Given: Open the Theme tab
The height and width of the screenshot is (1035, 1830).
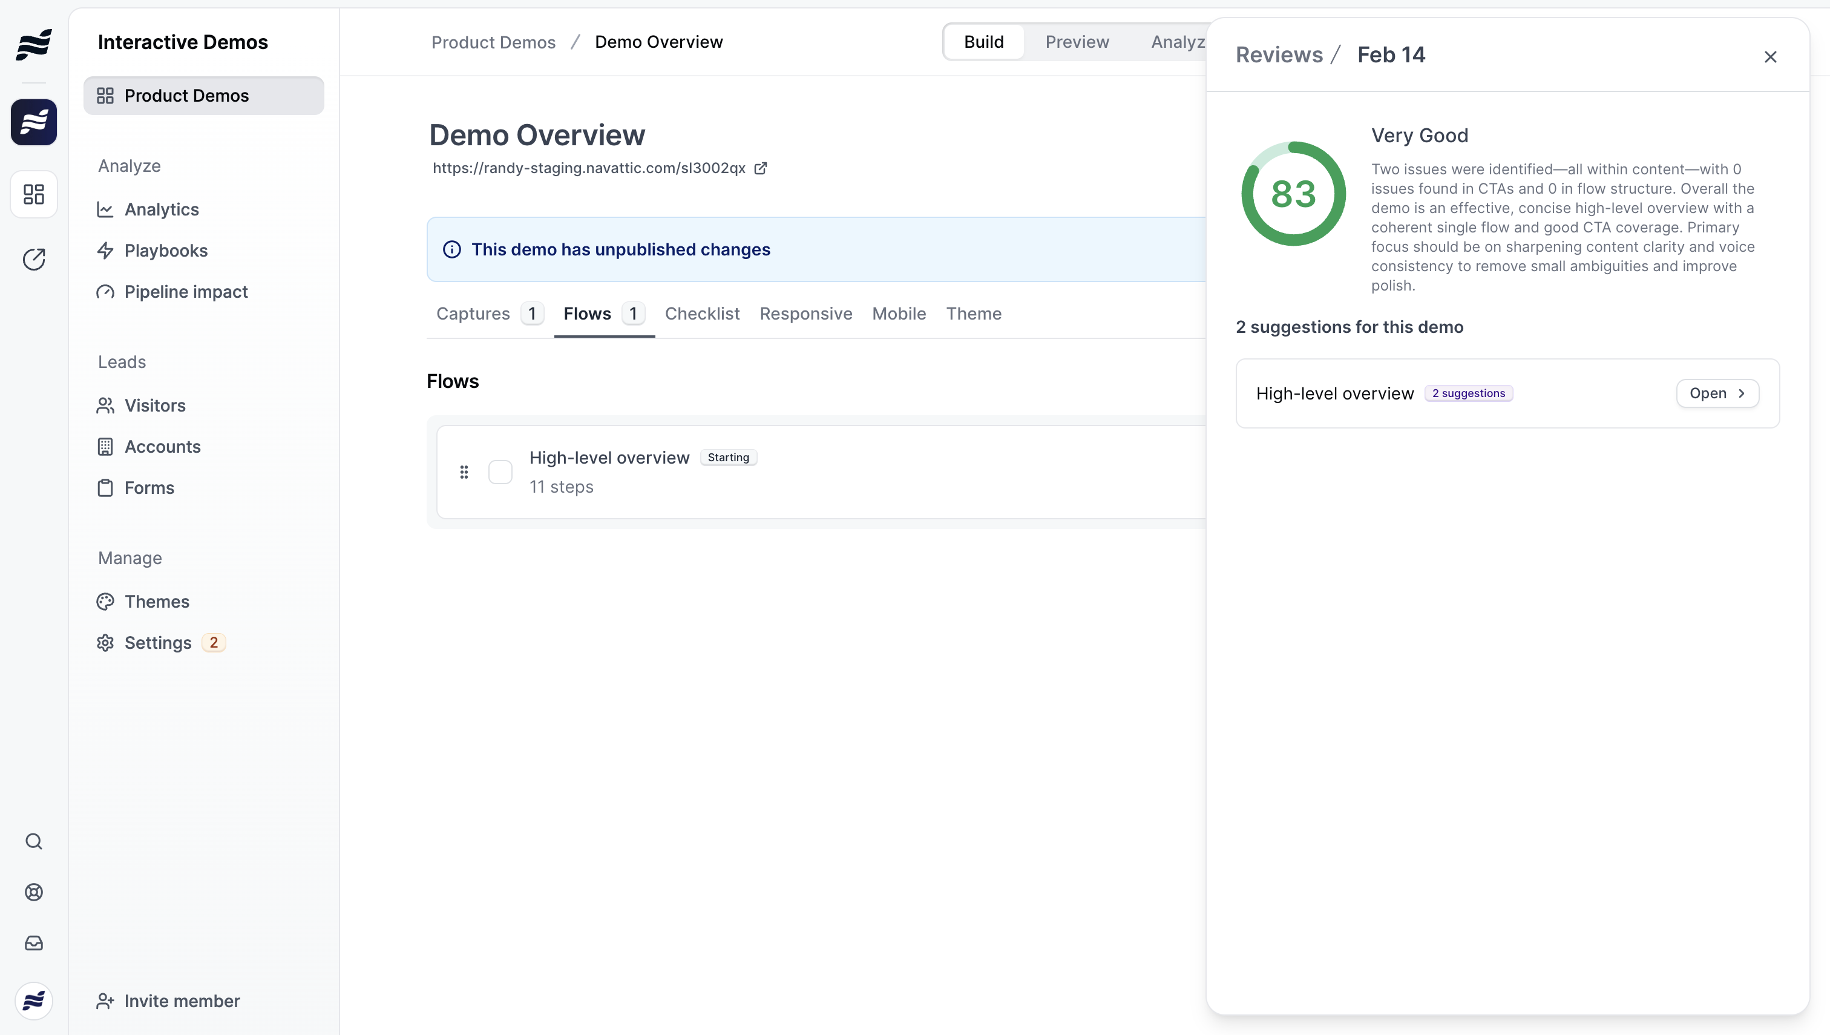Looking at the screenshot, I should [974, 314].
